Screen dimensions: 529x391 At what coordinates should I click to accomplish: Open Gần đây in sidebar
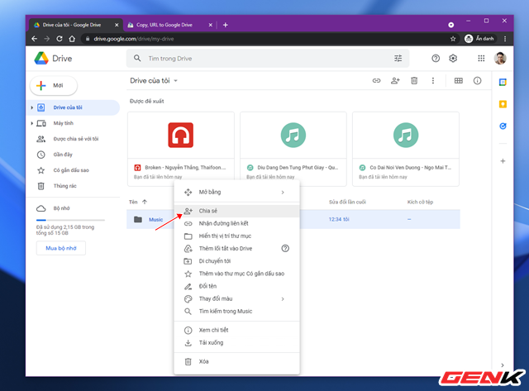[74, 155]
